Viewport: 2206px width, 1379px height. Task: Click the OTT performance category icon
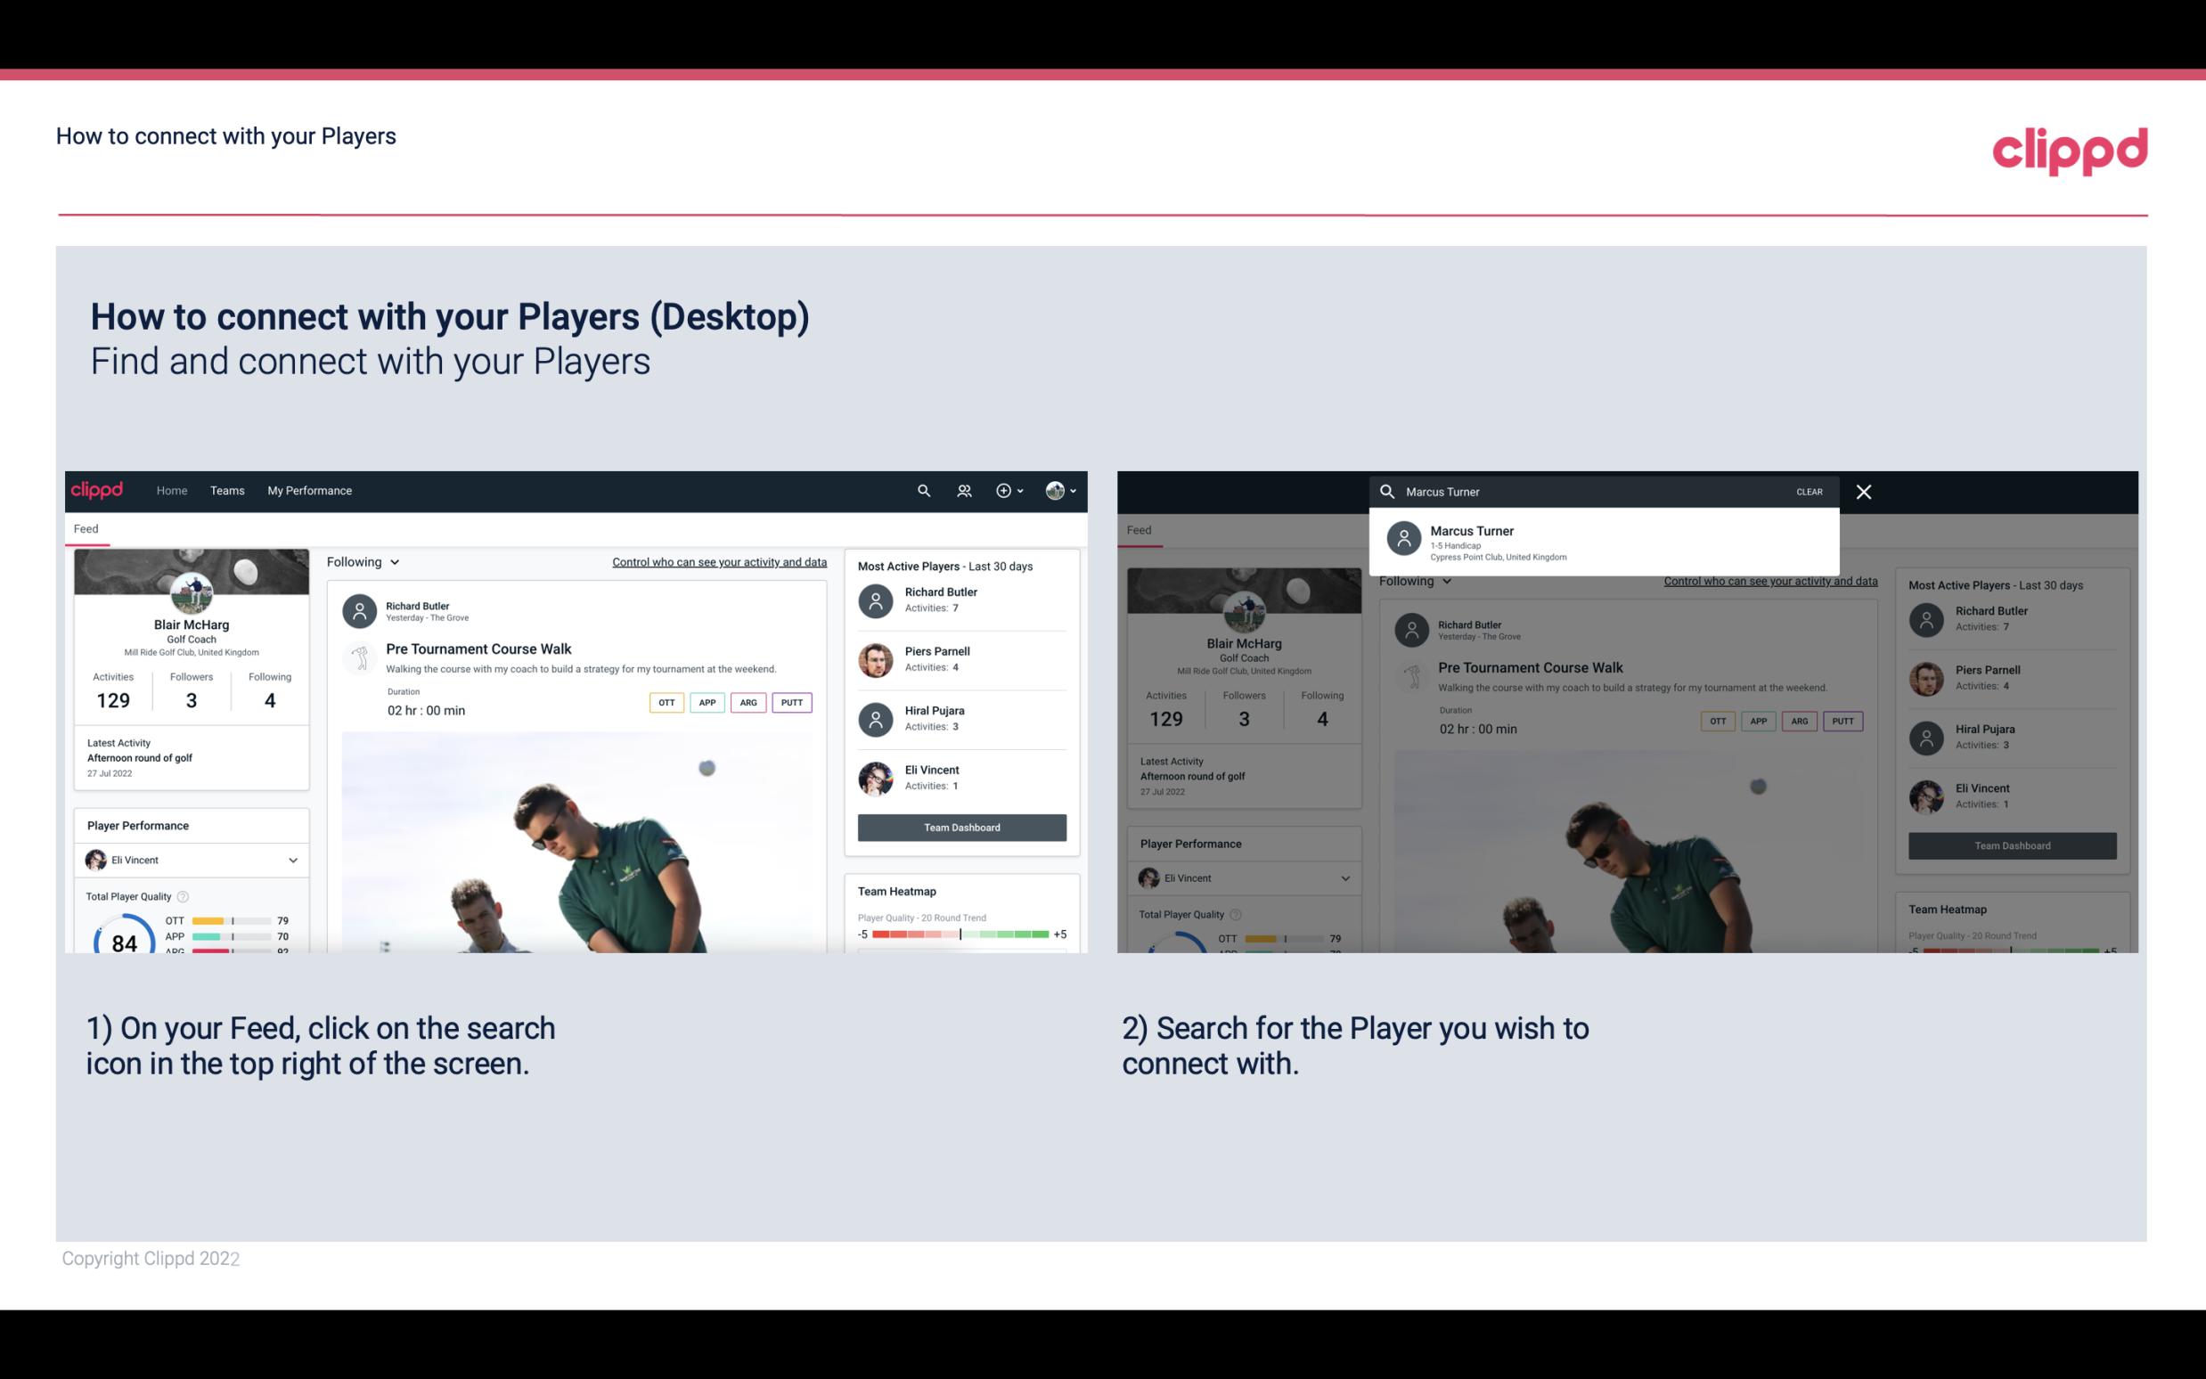(666, 702)
